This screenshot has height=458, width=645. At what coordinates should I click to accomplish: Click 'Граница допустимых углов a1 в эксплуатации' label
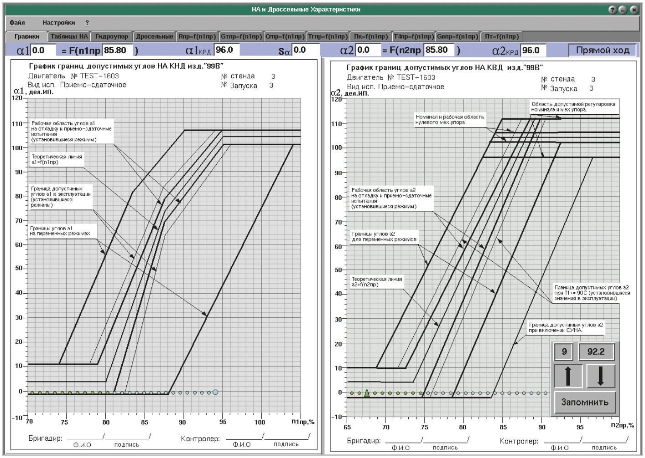coord(61,197)
